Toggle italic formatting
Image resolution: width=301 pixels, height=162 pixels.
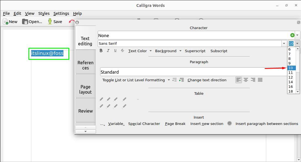pyautogui.click(x=108, y=51)
